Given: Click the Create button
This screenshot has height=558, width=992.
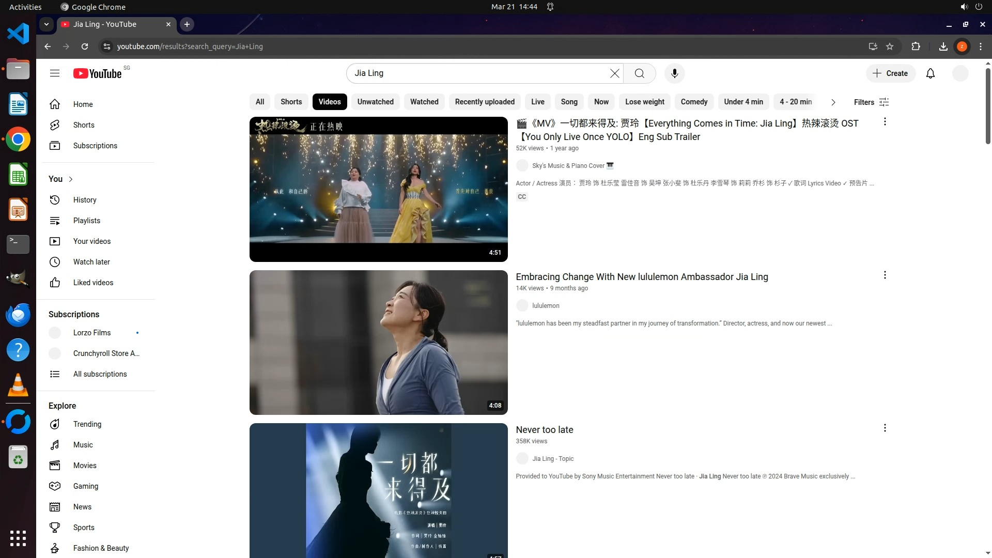Looking at the screenshot, I should pyautogui.click(x=890, y=73).
